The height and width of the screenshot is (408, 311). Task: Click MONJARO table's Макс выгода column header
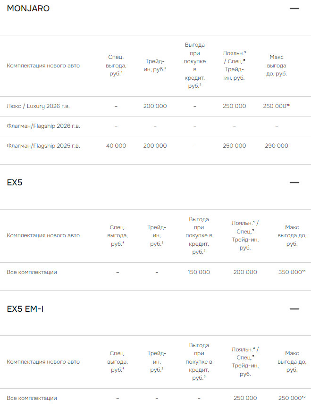(x=277, y=66)
